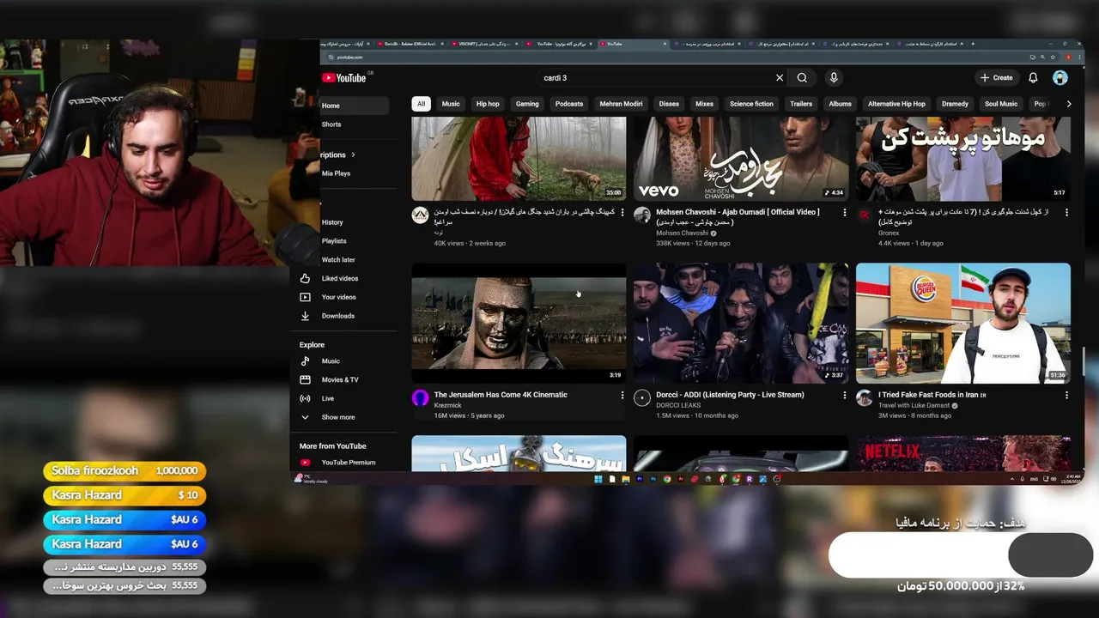Image resolution: width=1099 pixels, height=618 pixels.
Task: Click the magnifier search button
Action: (802, 78)
